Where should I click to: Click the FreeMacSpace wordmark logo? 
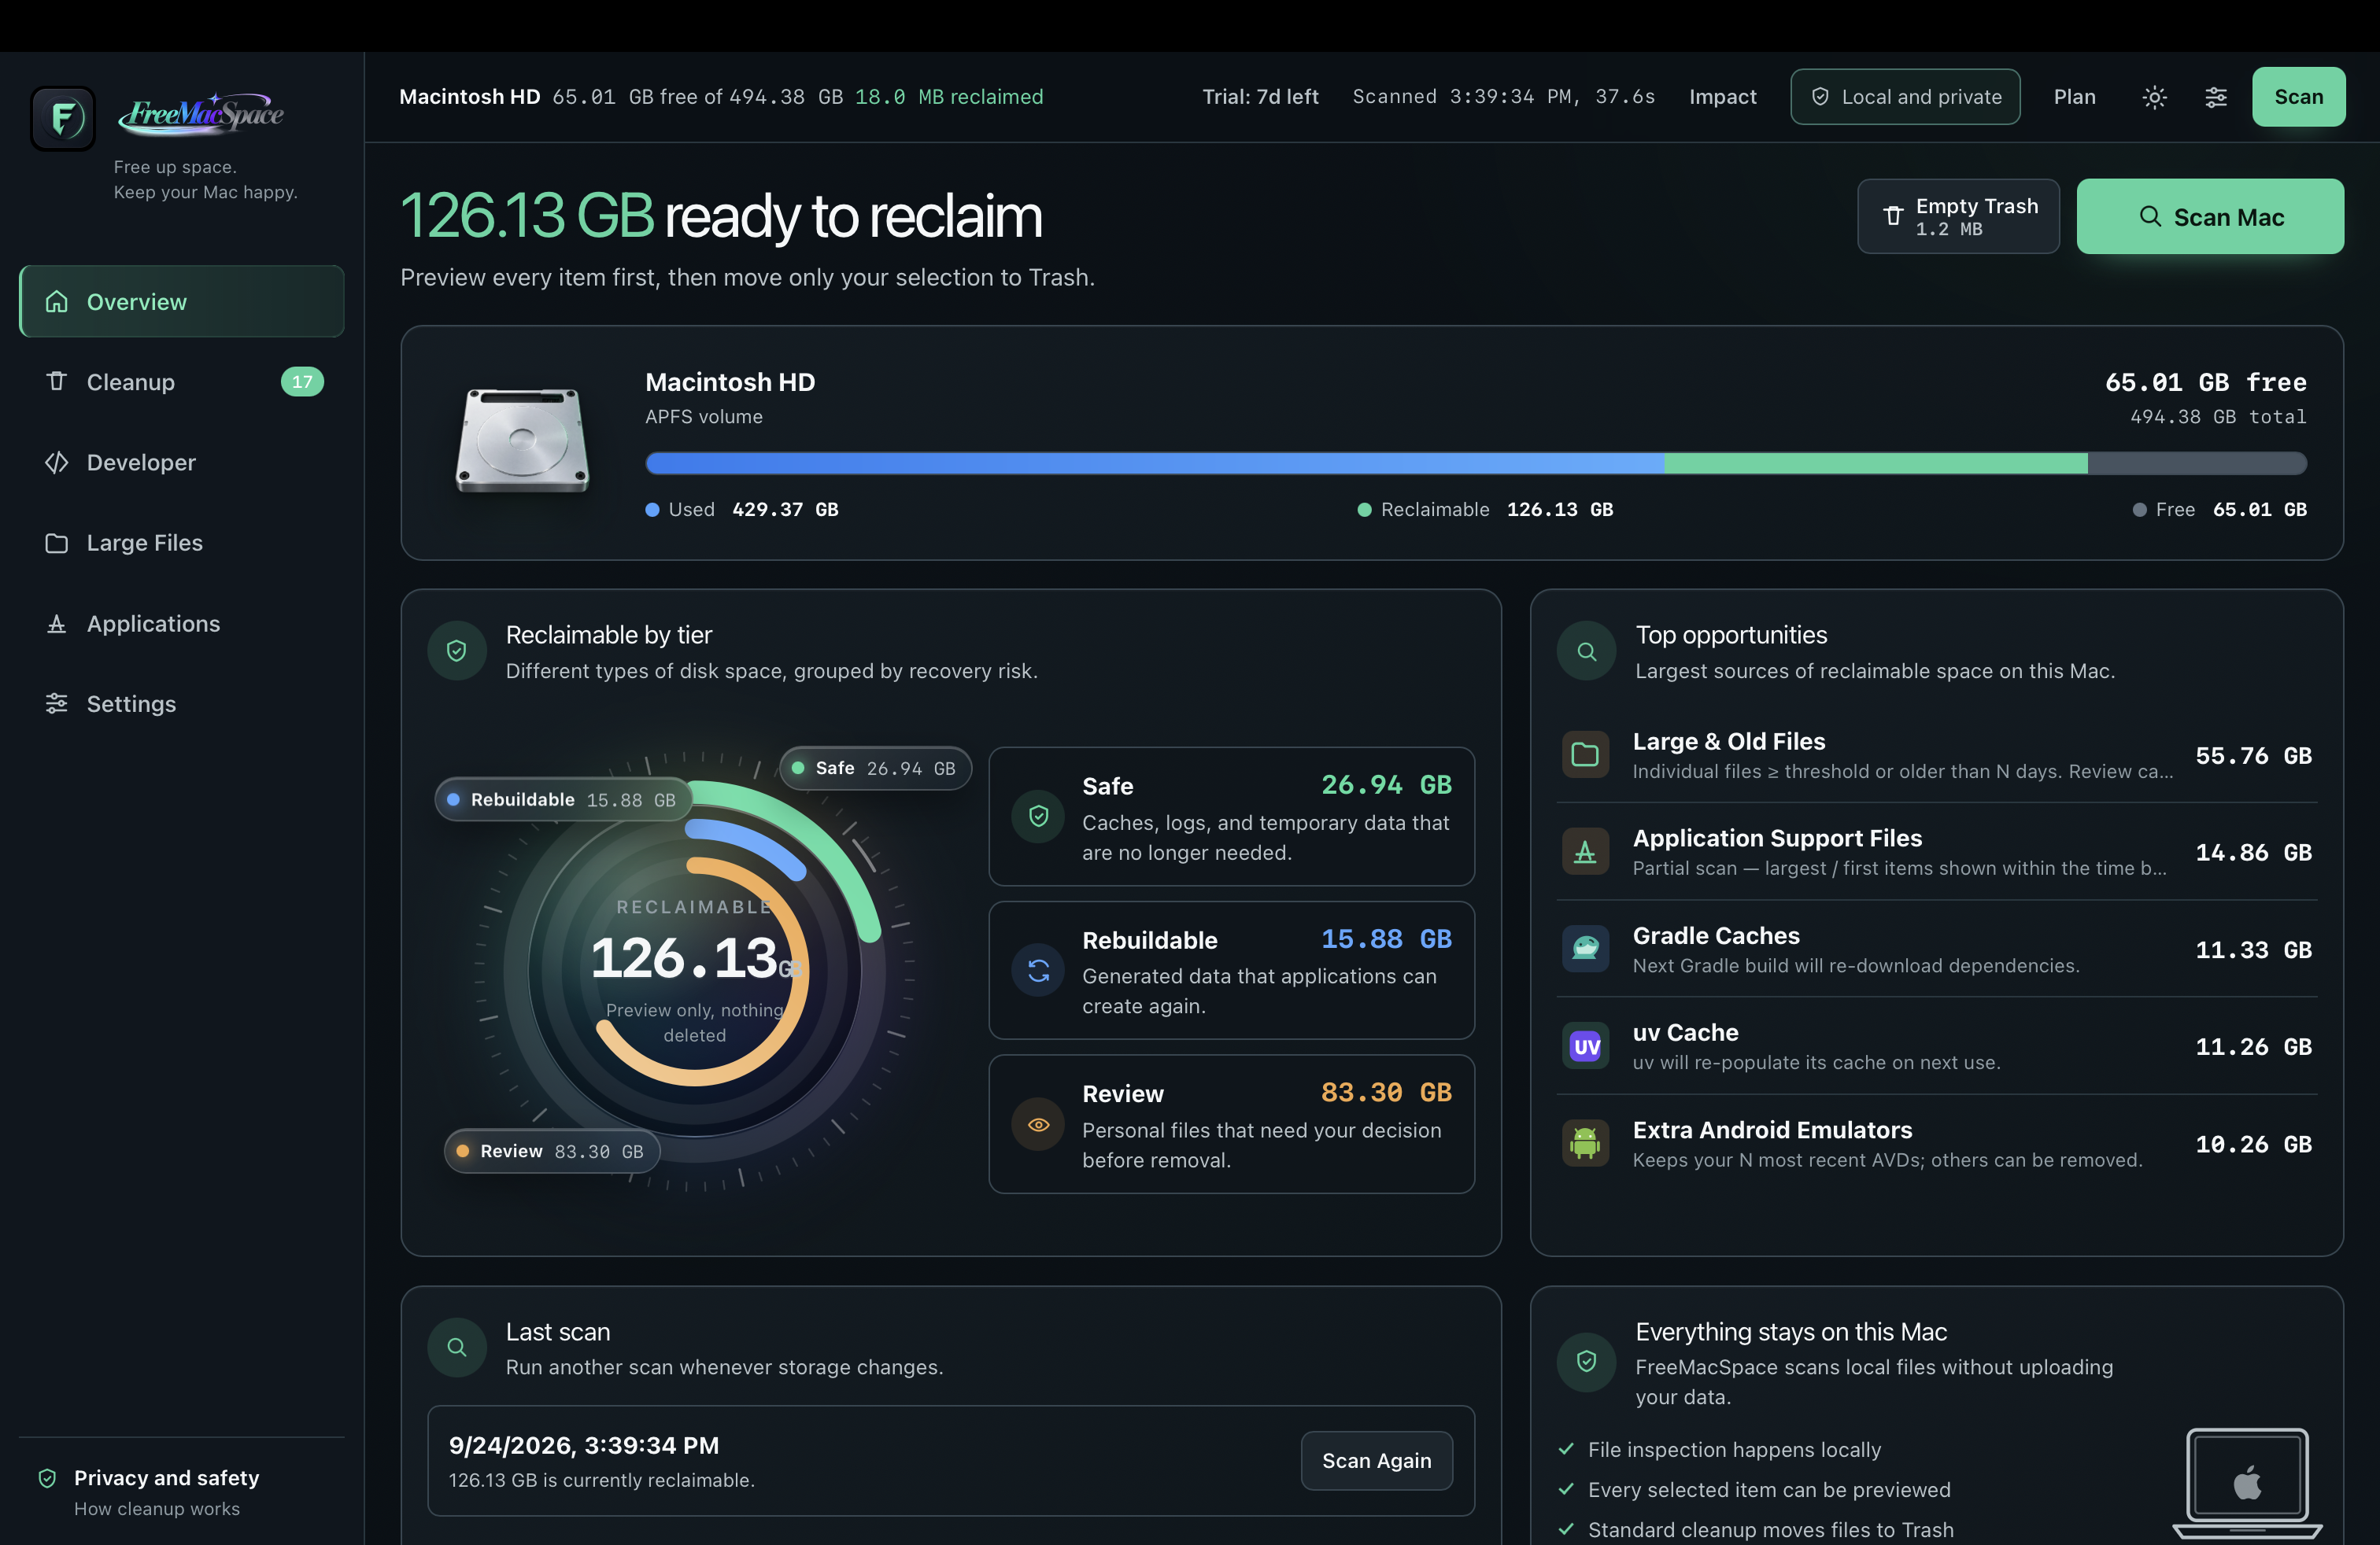(201, 114)
